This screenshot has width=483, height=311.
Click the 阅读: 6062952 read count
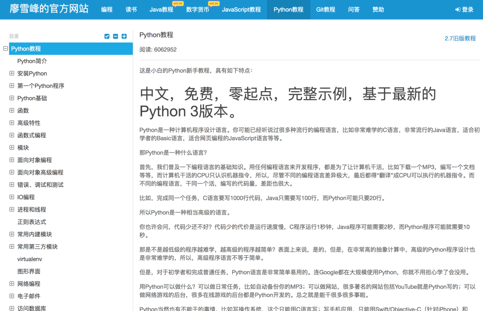tap(158, 49)
